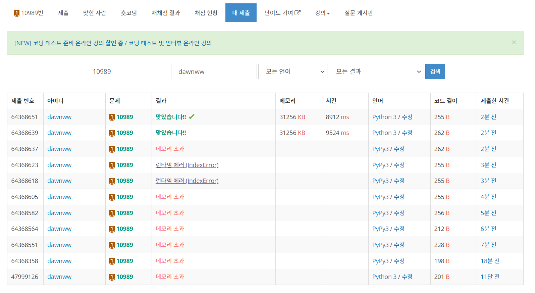
Task: Open the 10989번 problem tab
Action: click(29, 13)
